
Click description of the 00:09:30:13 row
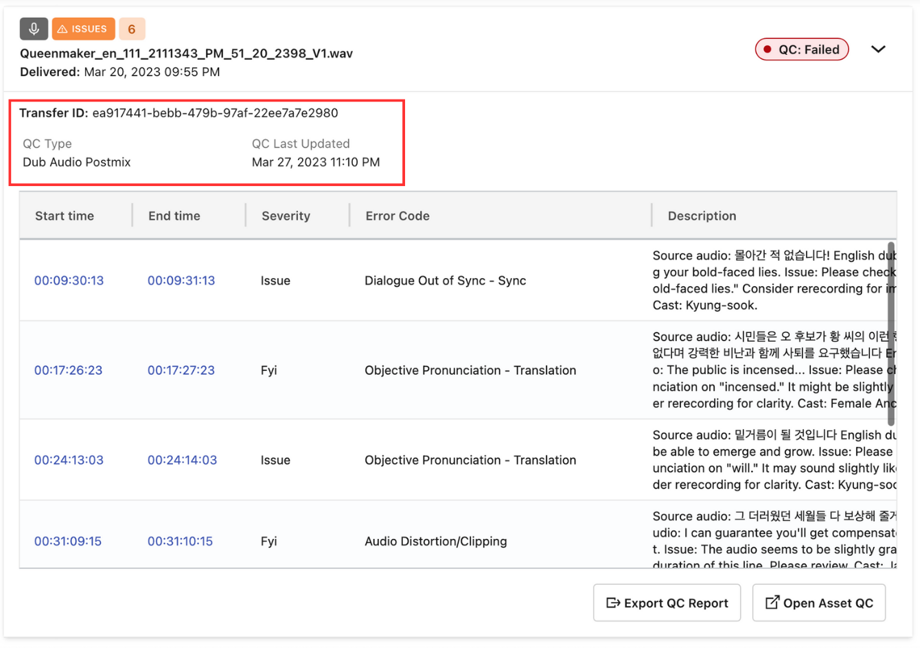[774, 280]
